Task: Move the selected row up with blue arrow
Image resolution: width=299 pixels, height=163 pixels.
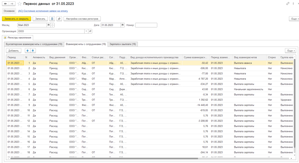Action: tap(27, 50)
